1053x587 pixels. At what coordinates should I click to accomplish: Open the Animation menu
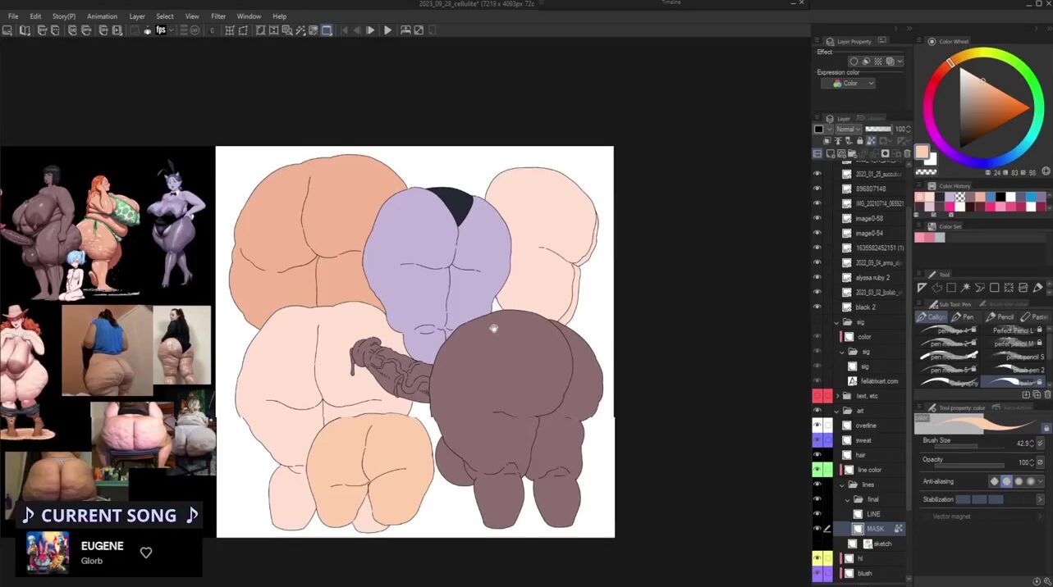coord(102,16)
